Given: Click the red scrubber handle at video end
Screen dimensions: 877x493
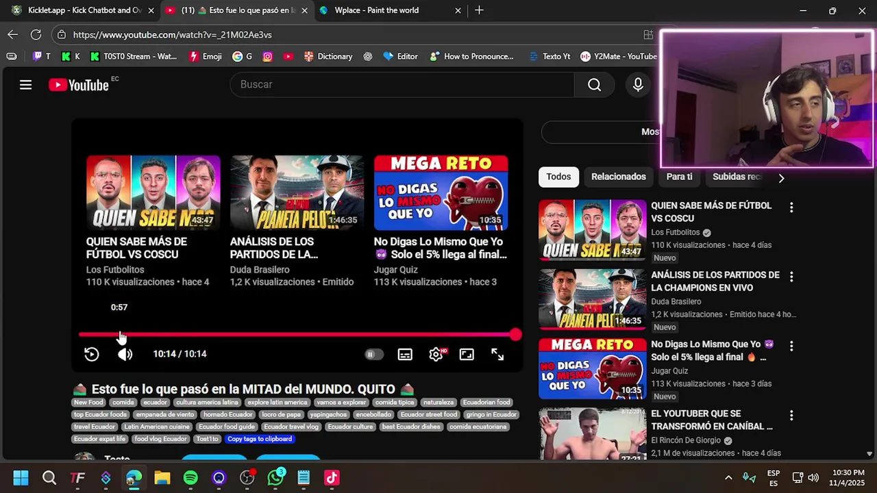Looking at the screenshot, I should pos(515,334).
